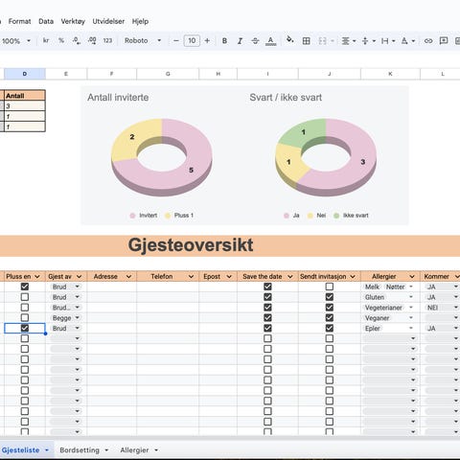Click the font size input field

(x=192, y=40)
